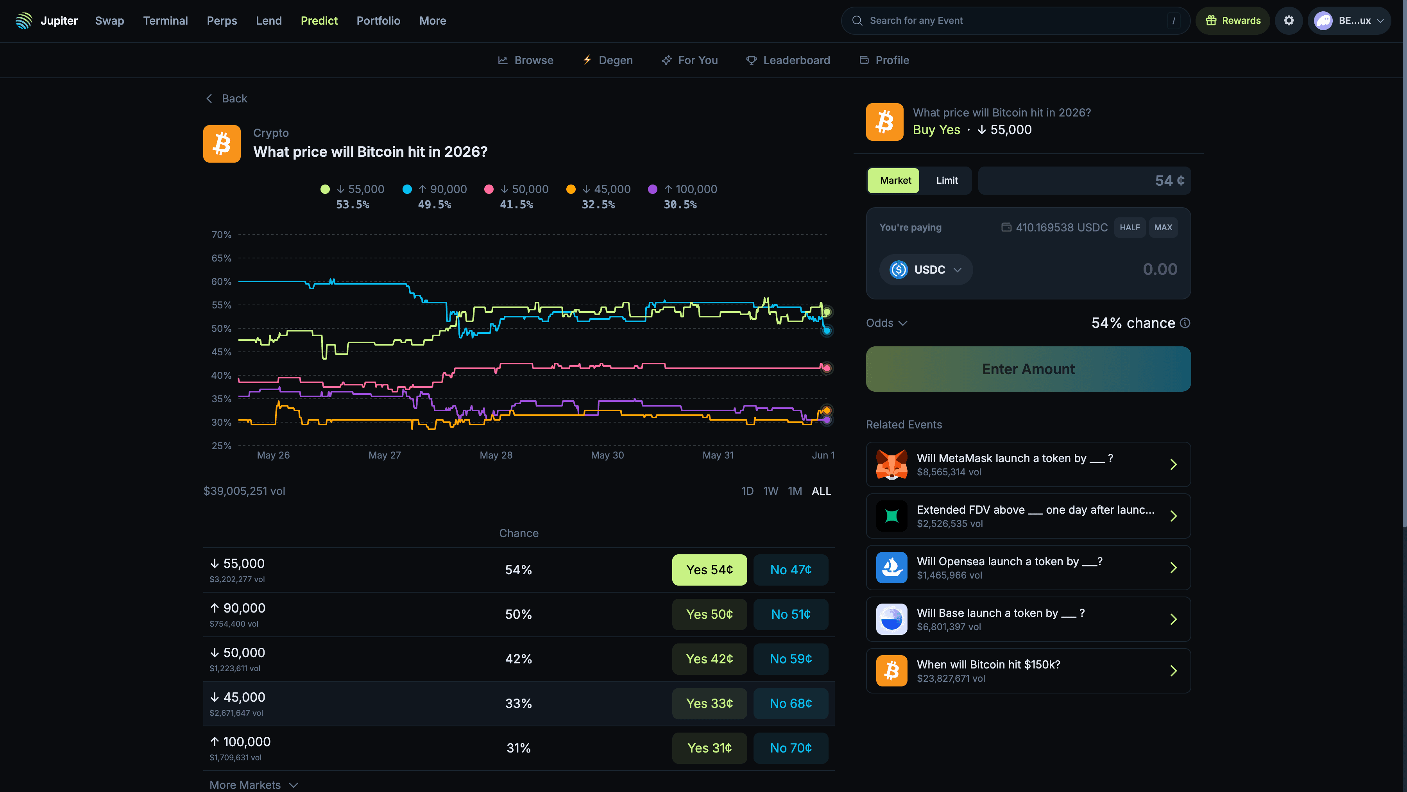Image resolution: width=1407 pixels, height=792 pixels.
Task: Open the settings gear icon
Action: tap(1289, 21)
